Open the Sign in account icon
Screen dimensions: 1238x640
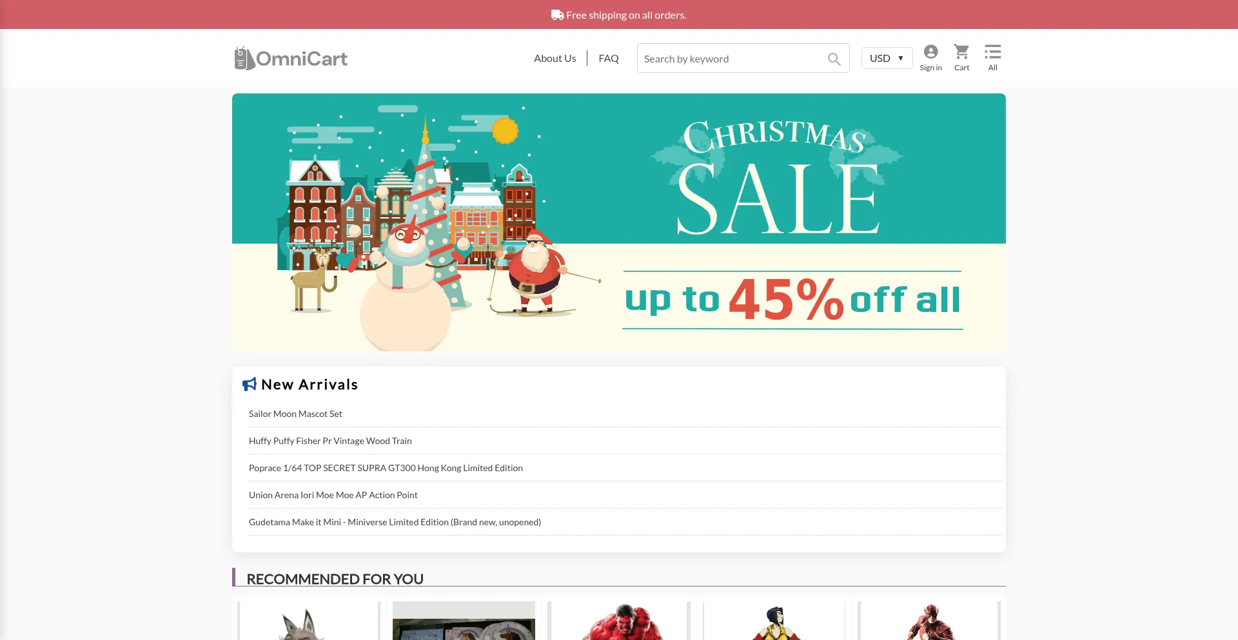930,58
